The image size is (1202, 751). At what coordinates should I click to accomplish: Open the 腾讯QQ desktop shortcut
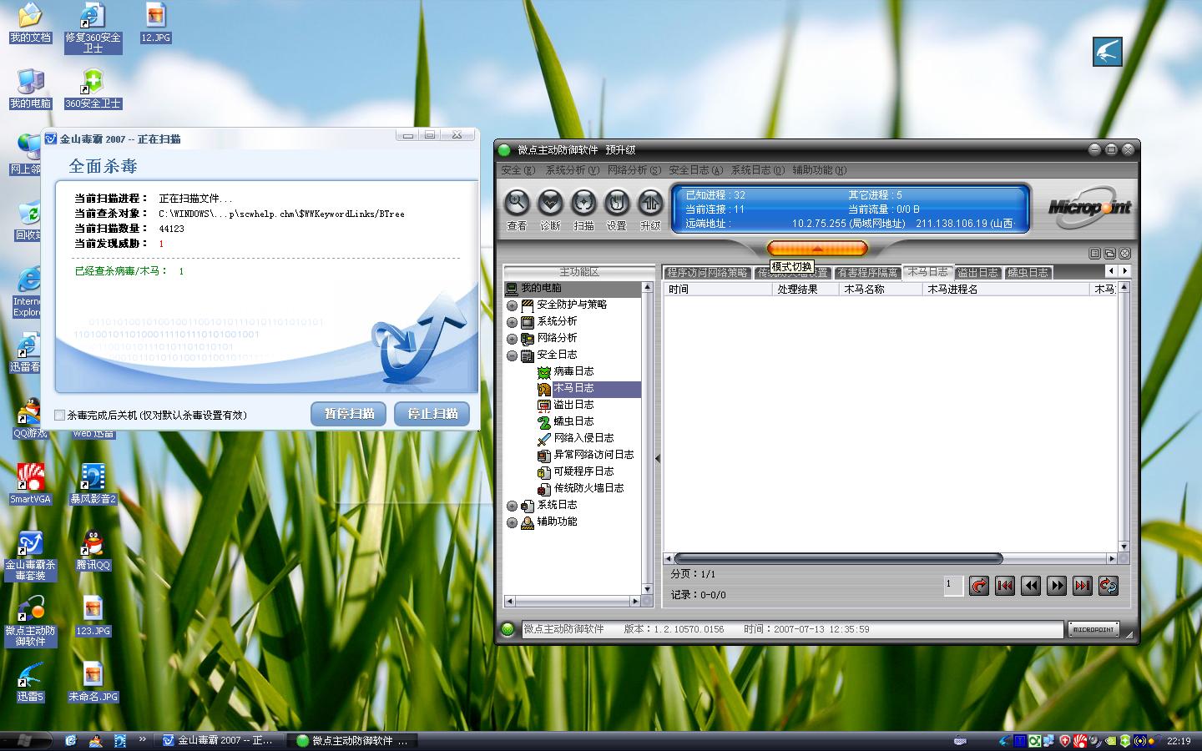coord(93,550)
